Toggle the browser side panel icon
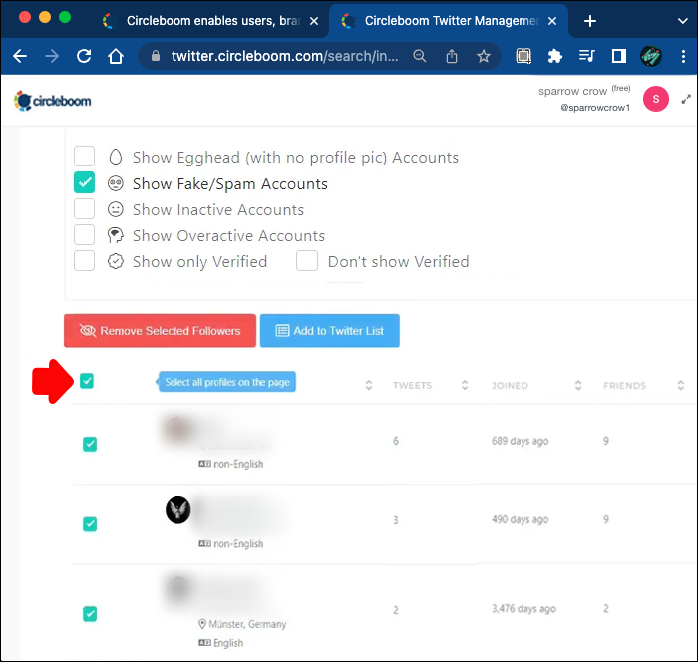 (x=619, y=56)
